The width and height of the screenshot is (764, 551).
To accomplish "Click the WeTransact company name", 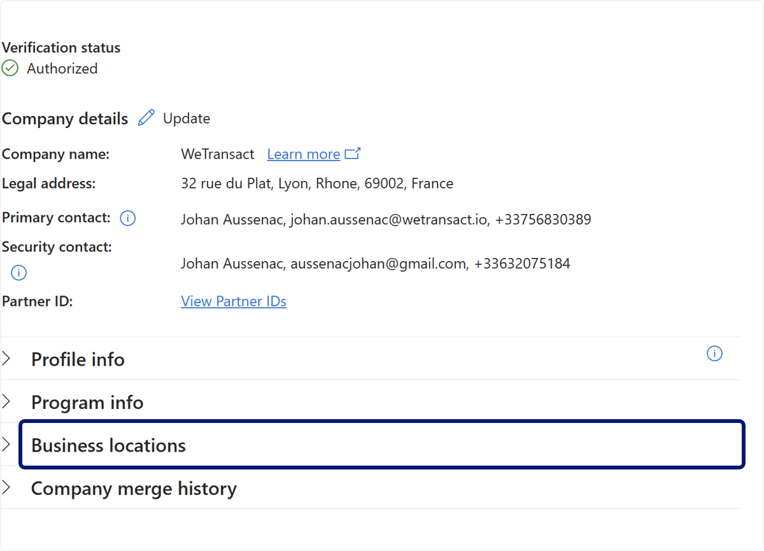I will click(x=218, y=154).
